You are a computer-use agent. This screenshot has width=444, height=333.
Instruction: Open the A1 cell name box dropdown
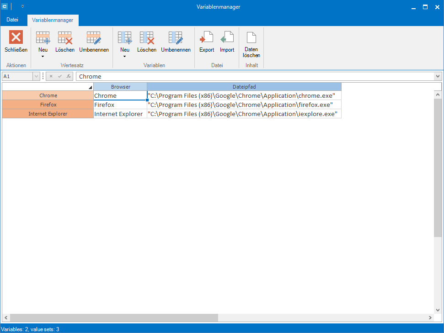[36, 76]
